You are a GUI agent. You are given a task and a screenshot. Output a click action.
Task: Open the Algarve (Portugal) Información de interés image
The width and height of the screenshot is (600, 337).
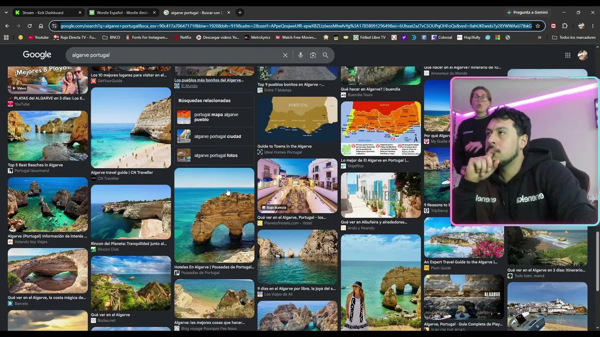[47, 205]
